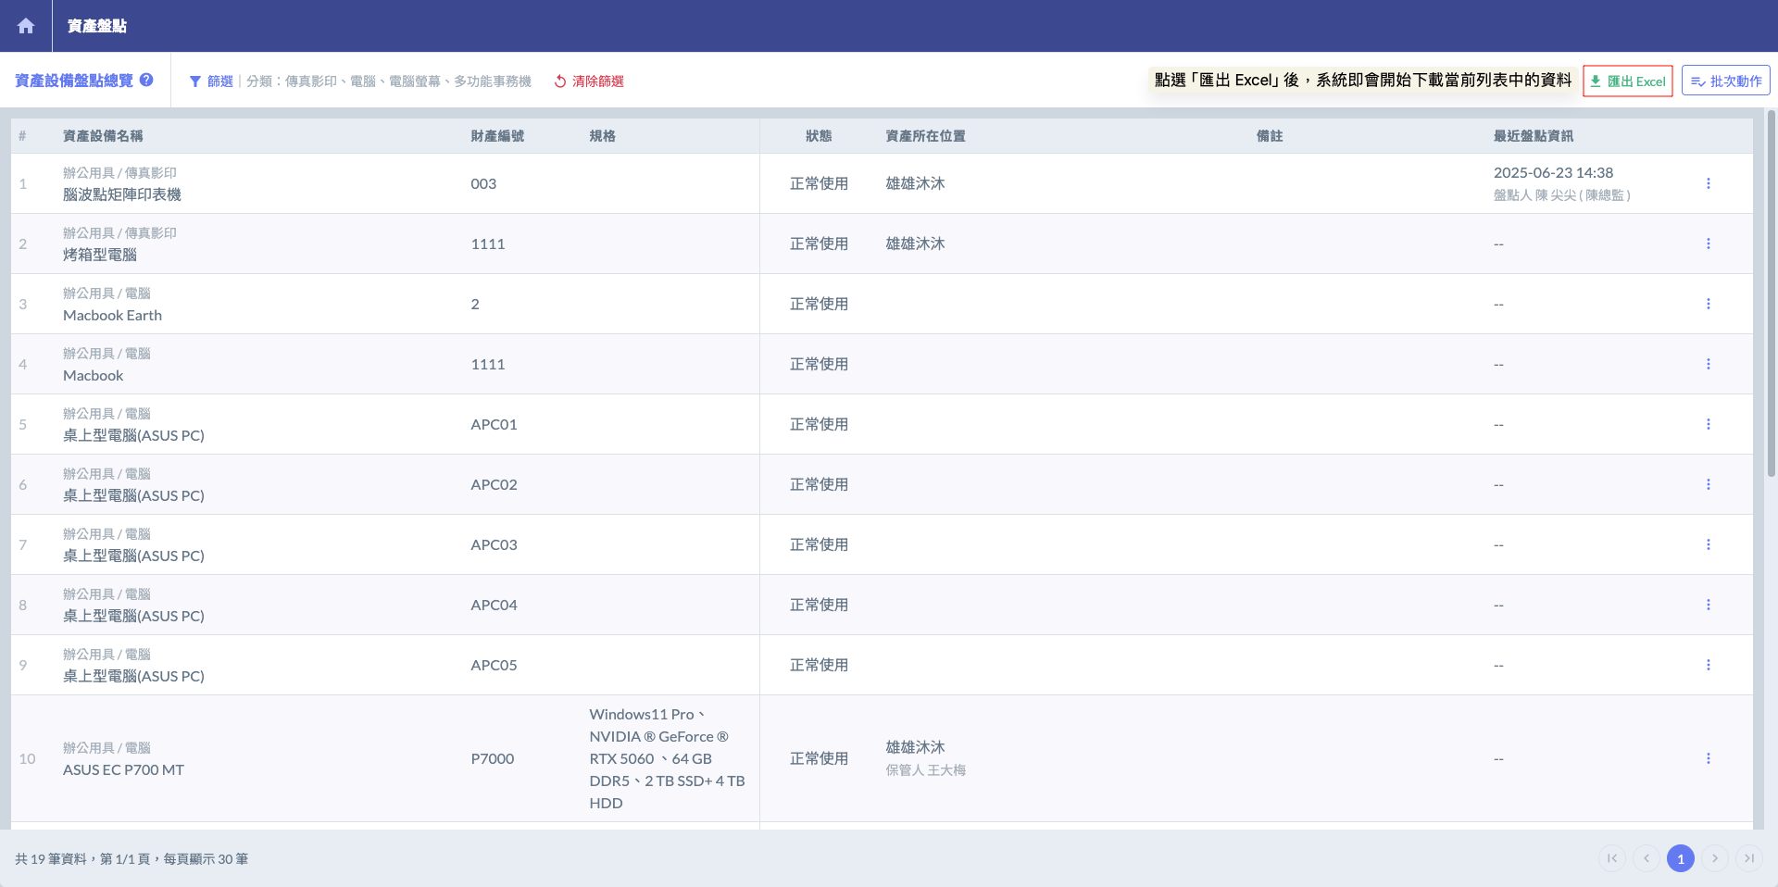Click asset number APC01
1778x887 pixels.
pos(494,424)
